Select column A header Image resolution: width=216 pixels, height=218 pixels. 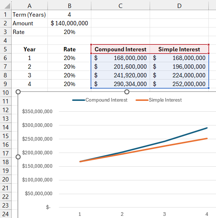click(30, 6)
